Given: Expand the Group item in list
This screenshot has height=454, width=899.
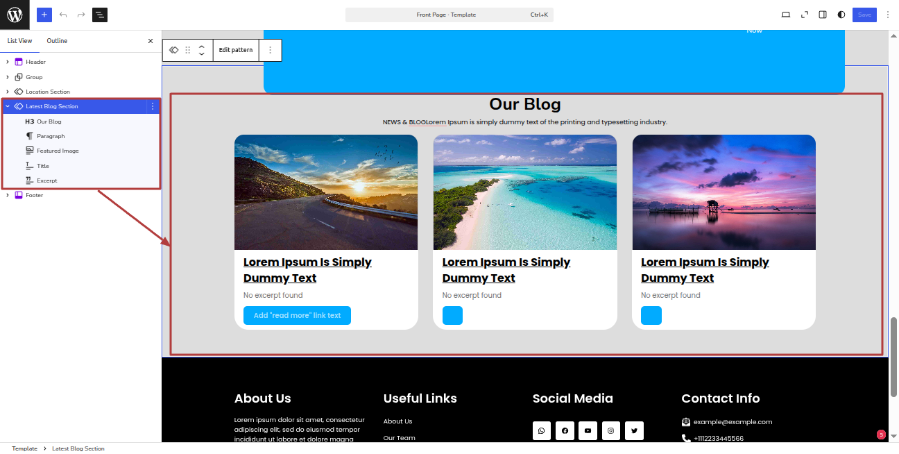Looking at the screenshot, I should pos(8,77).
